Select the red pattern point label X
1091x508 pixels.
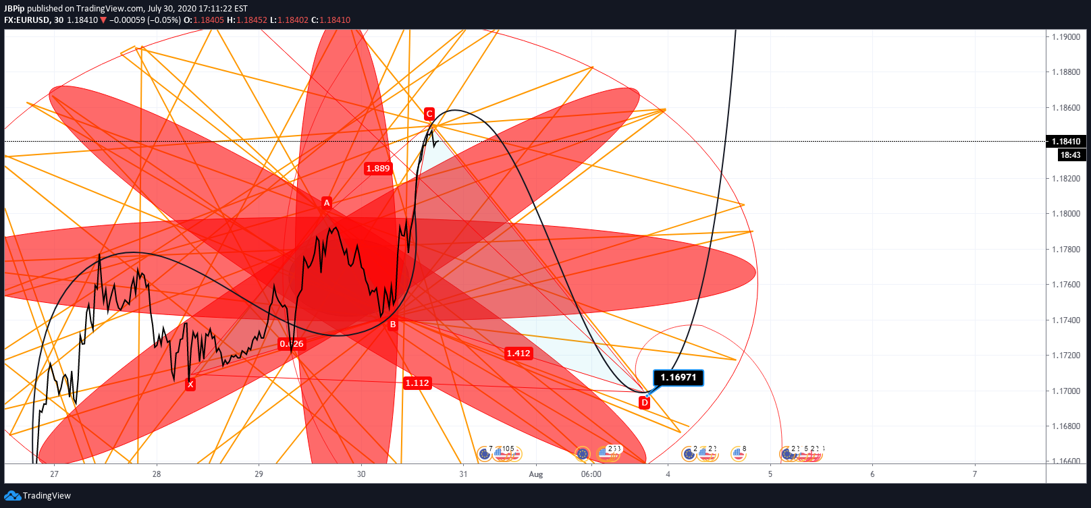190,385
